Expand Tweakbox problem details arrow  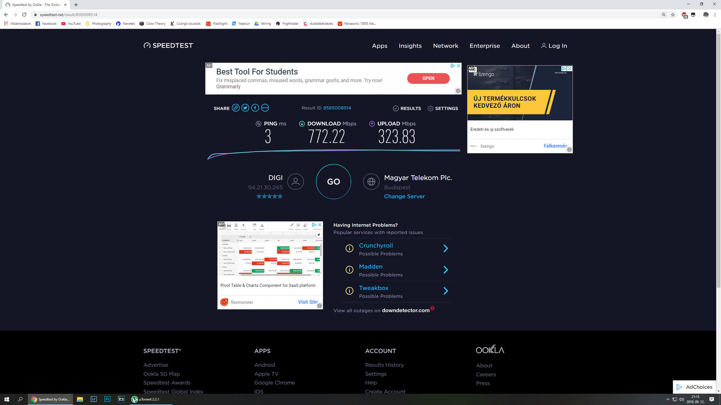point(446,291)
